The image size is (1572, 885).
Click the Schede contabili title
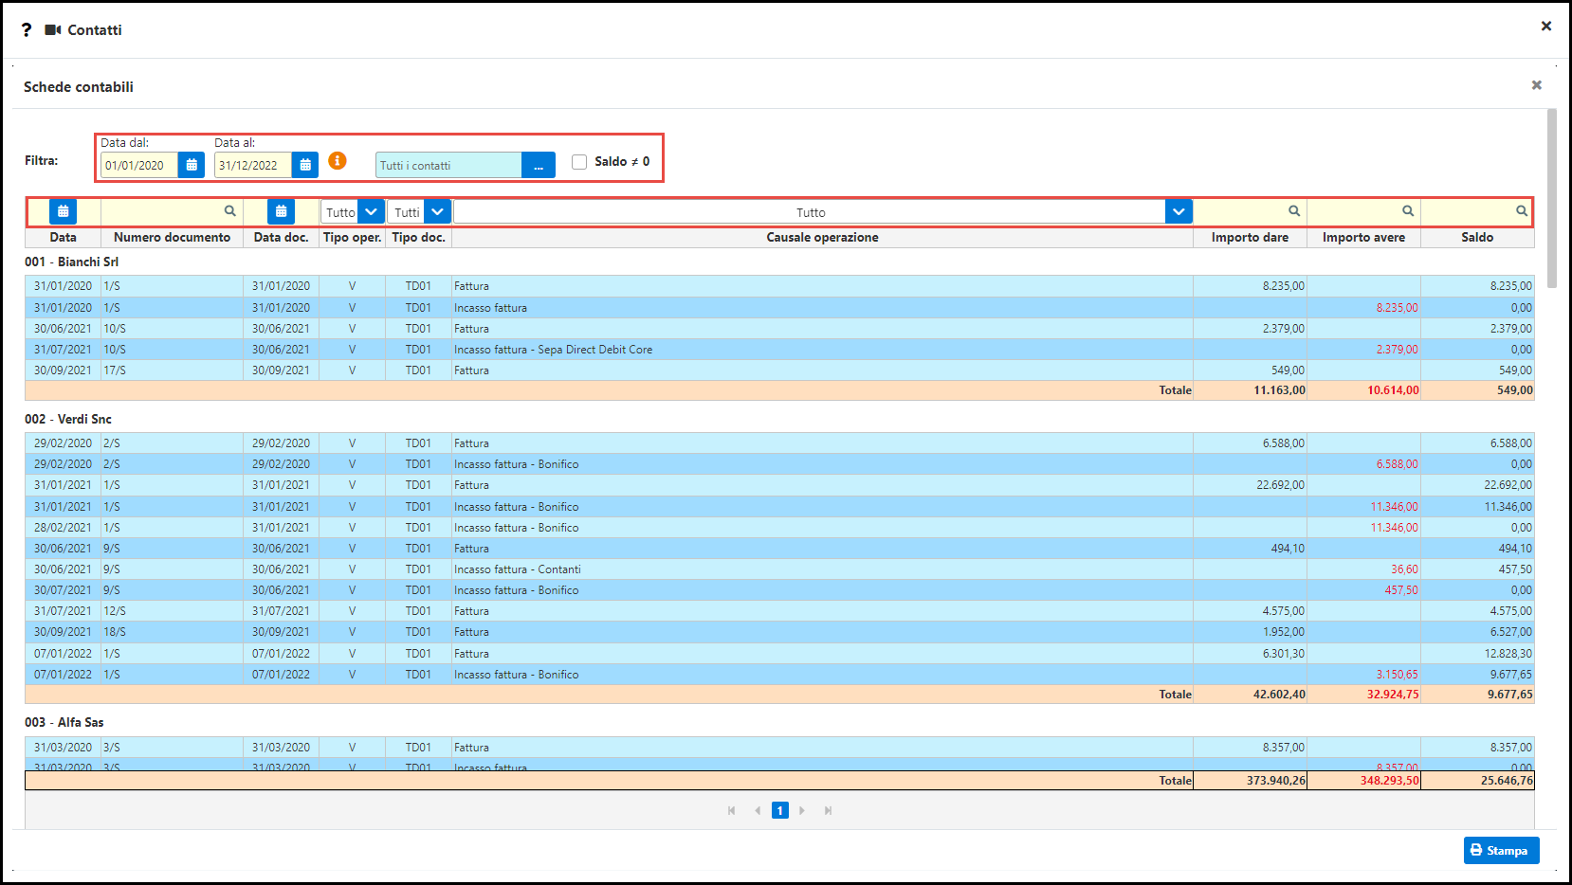click(x=79, y=87)
